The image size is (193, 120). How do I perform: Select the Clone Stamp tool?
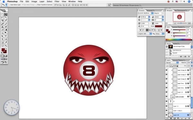coord(2,27)
